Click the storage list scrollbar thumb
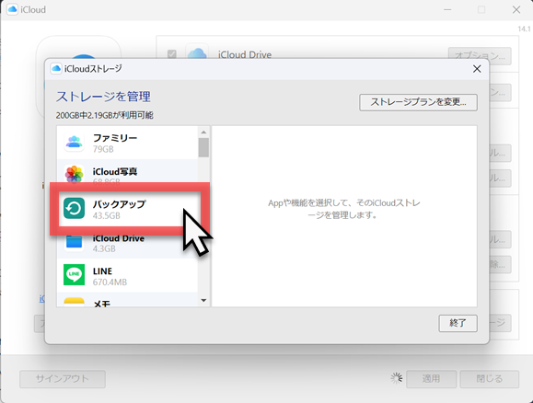The image size is (533, 403). (x=203, y=147)
